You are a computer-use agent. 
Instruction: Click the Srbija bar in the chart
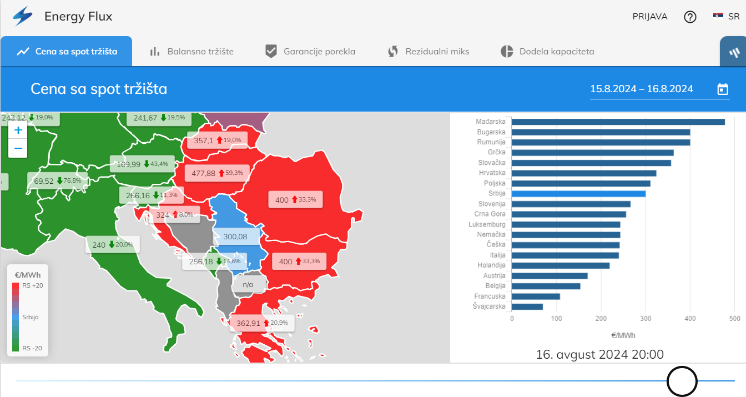[578, 194]
